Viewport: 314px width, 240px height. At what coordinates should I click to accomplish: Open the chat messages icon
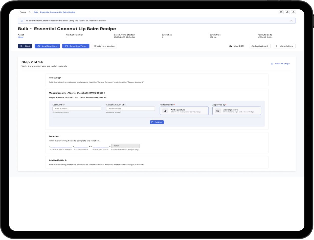[x=281, y=12]
